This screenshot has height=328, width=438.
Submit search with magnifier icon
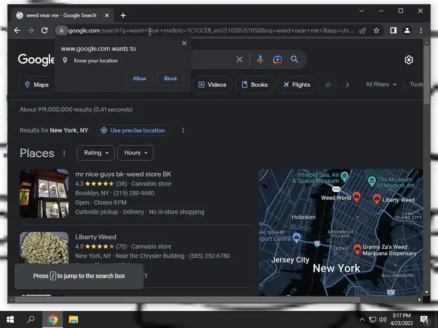(x=294, y=59)
